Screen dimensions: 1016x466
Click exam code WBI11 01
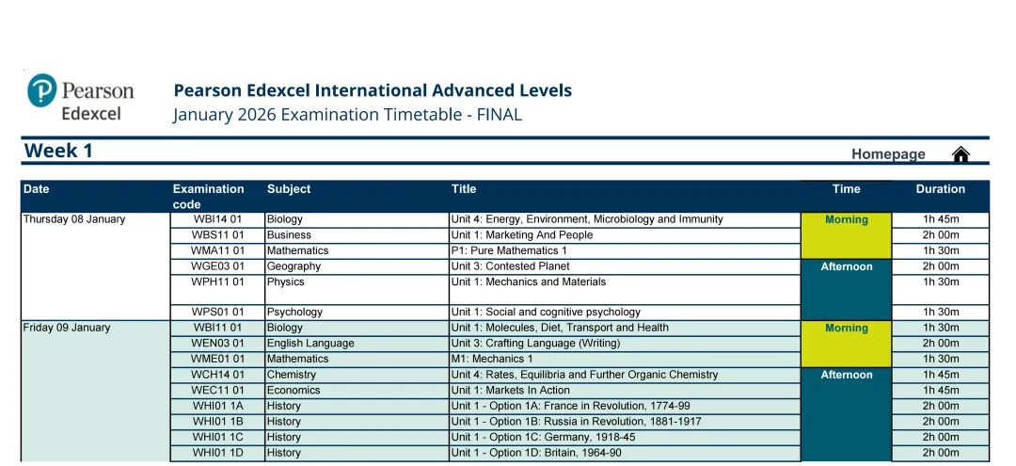click(x=217, y=328)
